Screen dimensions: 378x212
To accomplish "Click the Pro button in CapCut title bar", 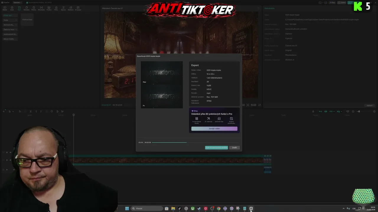I will tap(333, 3).
